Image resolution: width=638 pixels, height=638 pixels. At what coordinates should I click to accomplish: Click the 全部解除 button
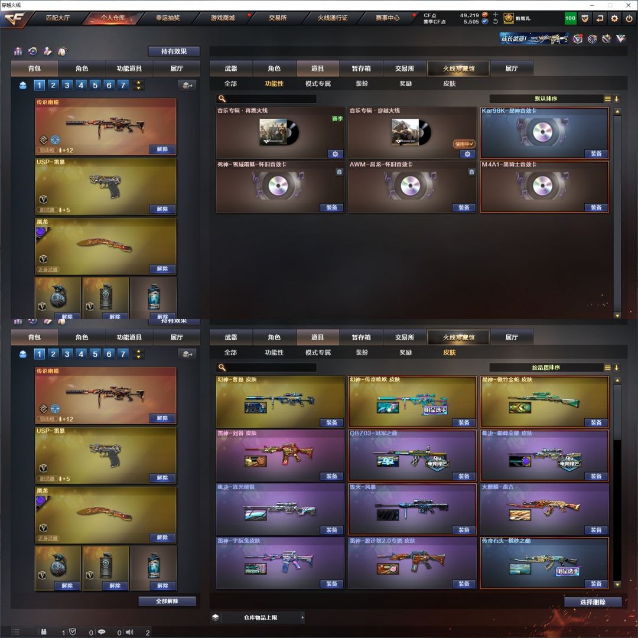pos(167,601)
